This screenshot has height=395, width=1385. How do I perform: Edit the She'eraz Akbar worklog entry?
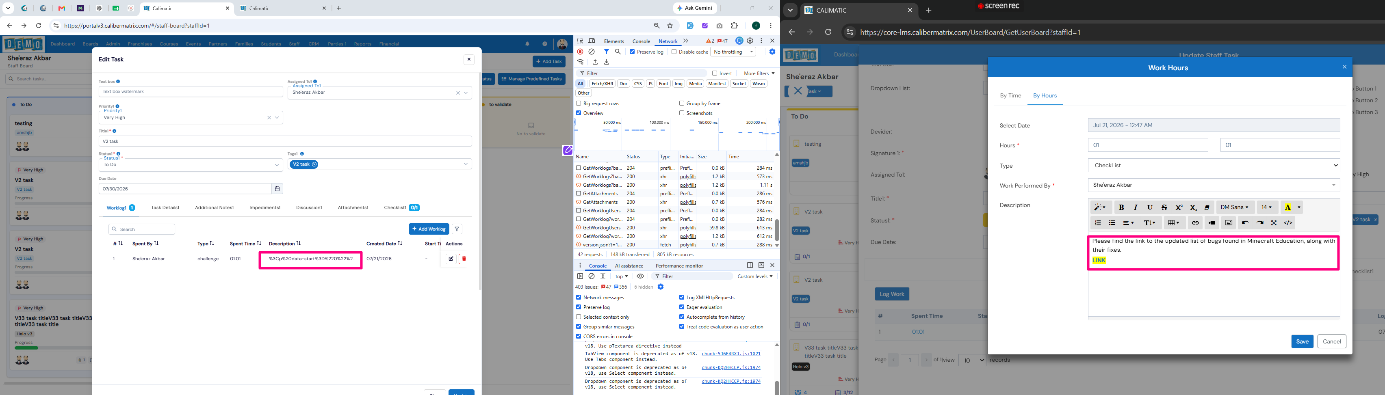point(451,259)
